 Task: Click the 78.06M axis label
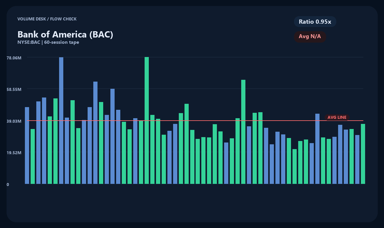coord(14,58)
